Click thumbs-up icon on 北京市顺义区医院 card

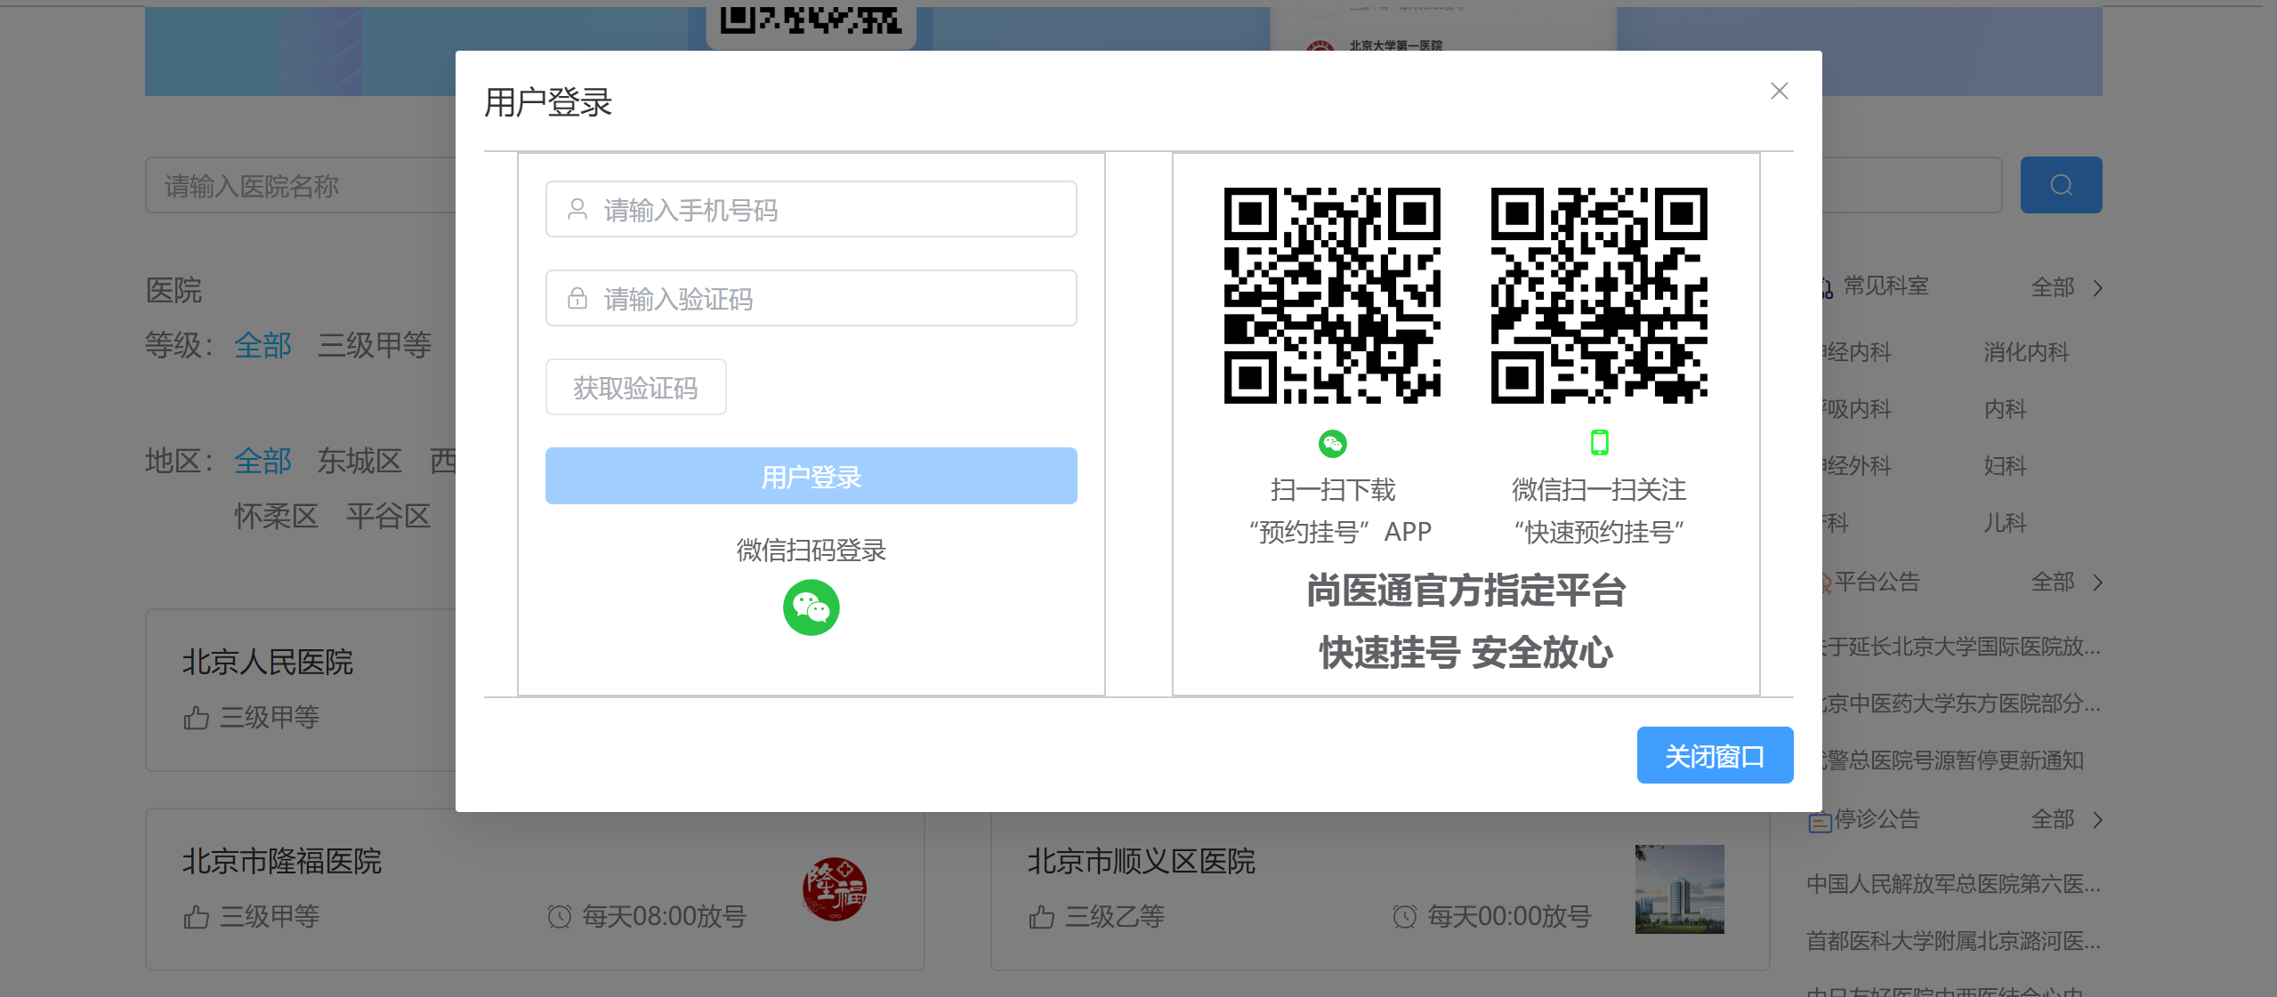tap(1041, 916)
